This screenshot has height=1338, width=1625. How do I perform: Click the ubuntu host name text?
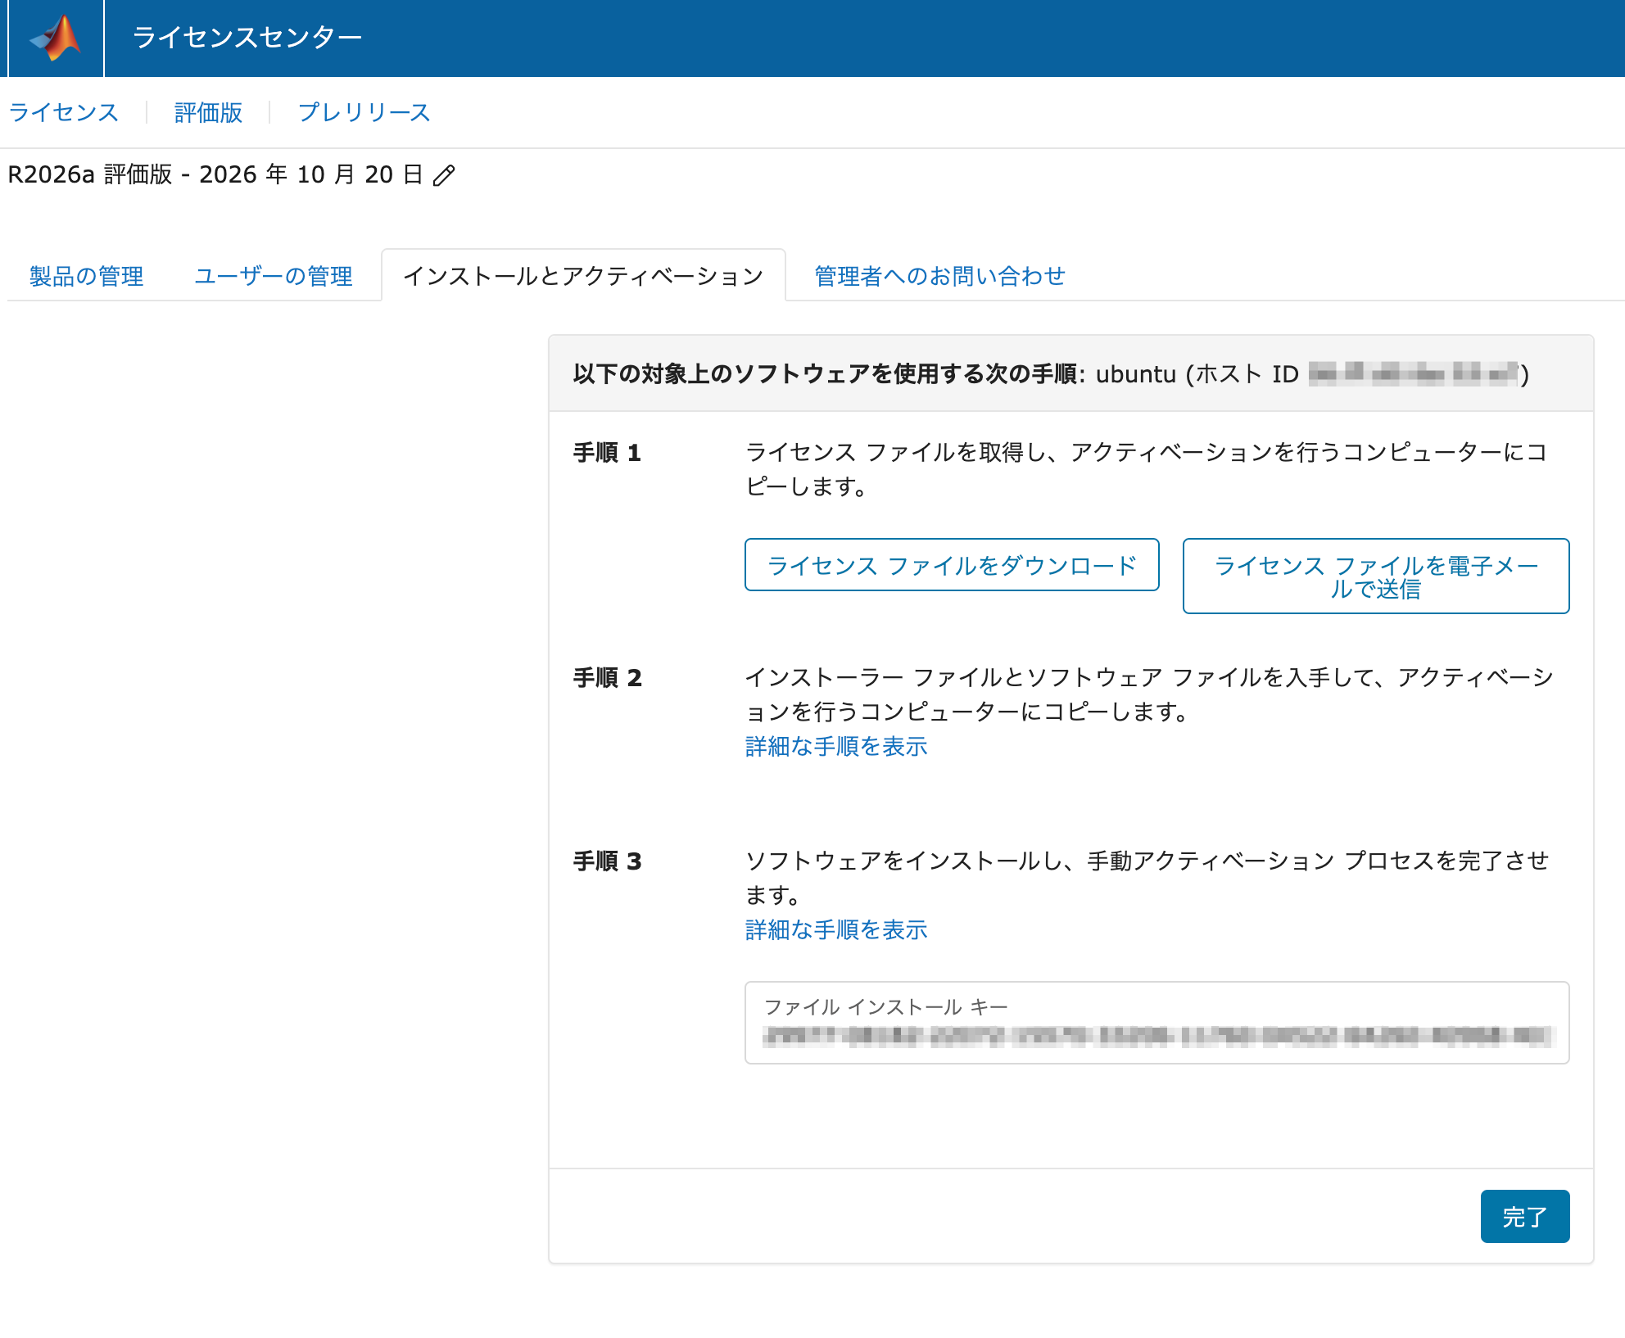pos(1136,374)
